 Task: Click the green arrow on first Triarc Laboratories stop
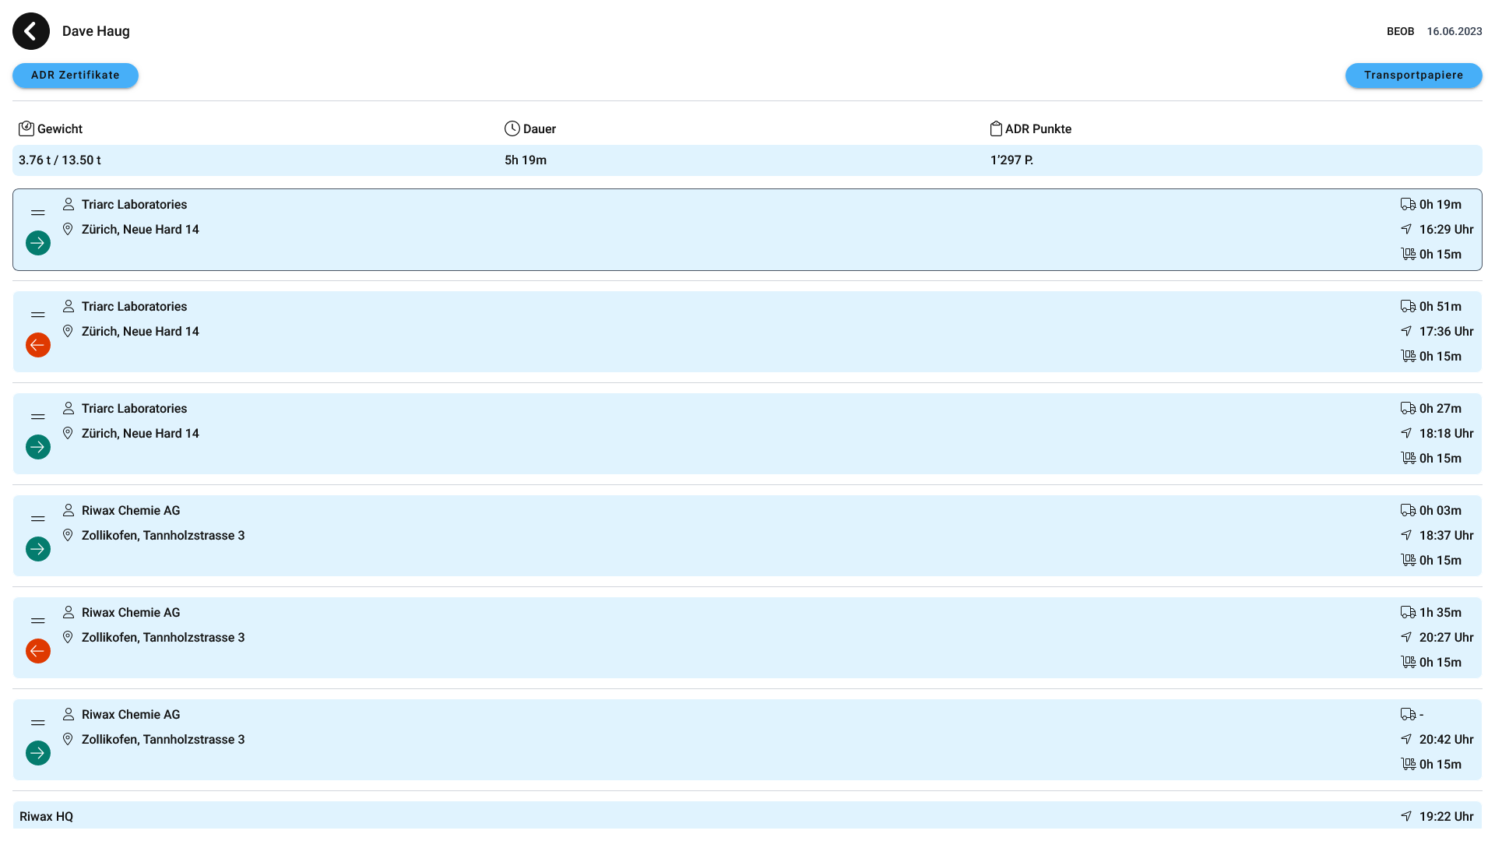pos(38,243)
